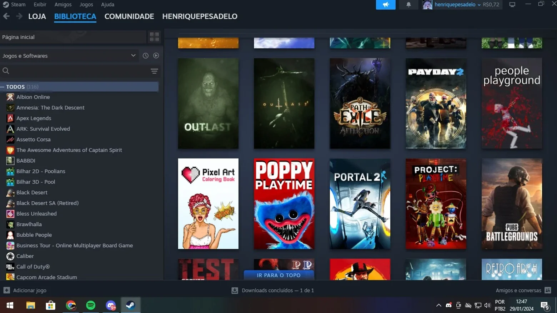The height and width of the screenshot is (313, 557).
Task: Open the HENRIQUEPESADELO profile tab
Action: click(x=200, y=16)
